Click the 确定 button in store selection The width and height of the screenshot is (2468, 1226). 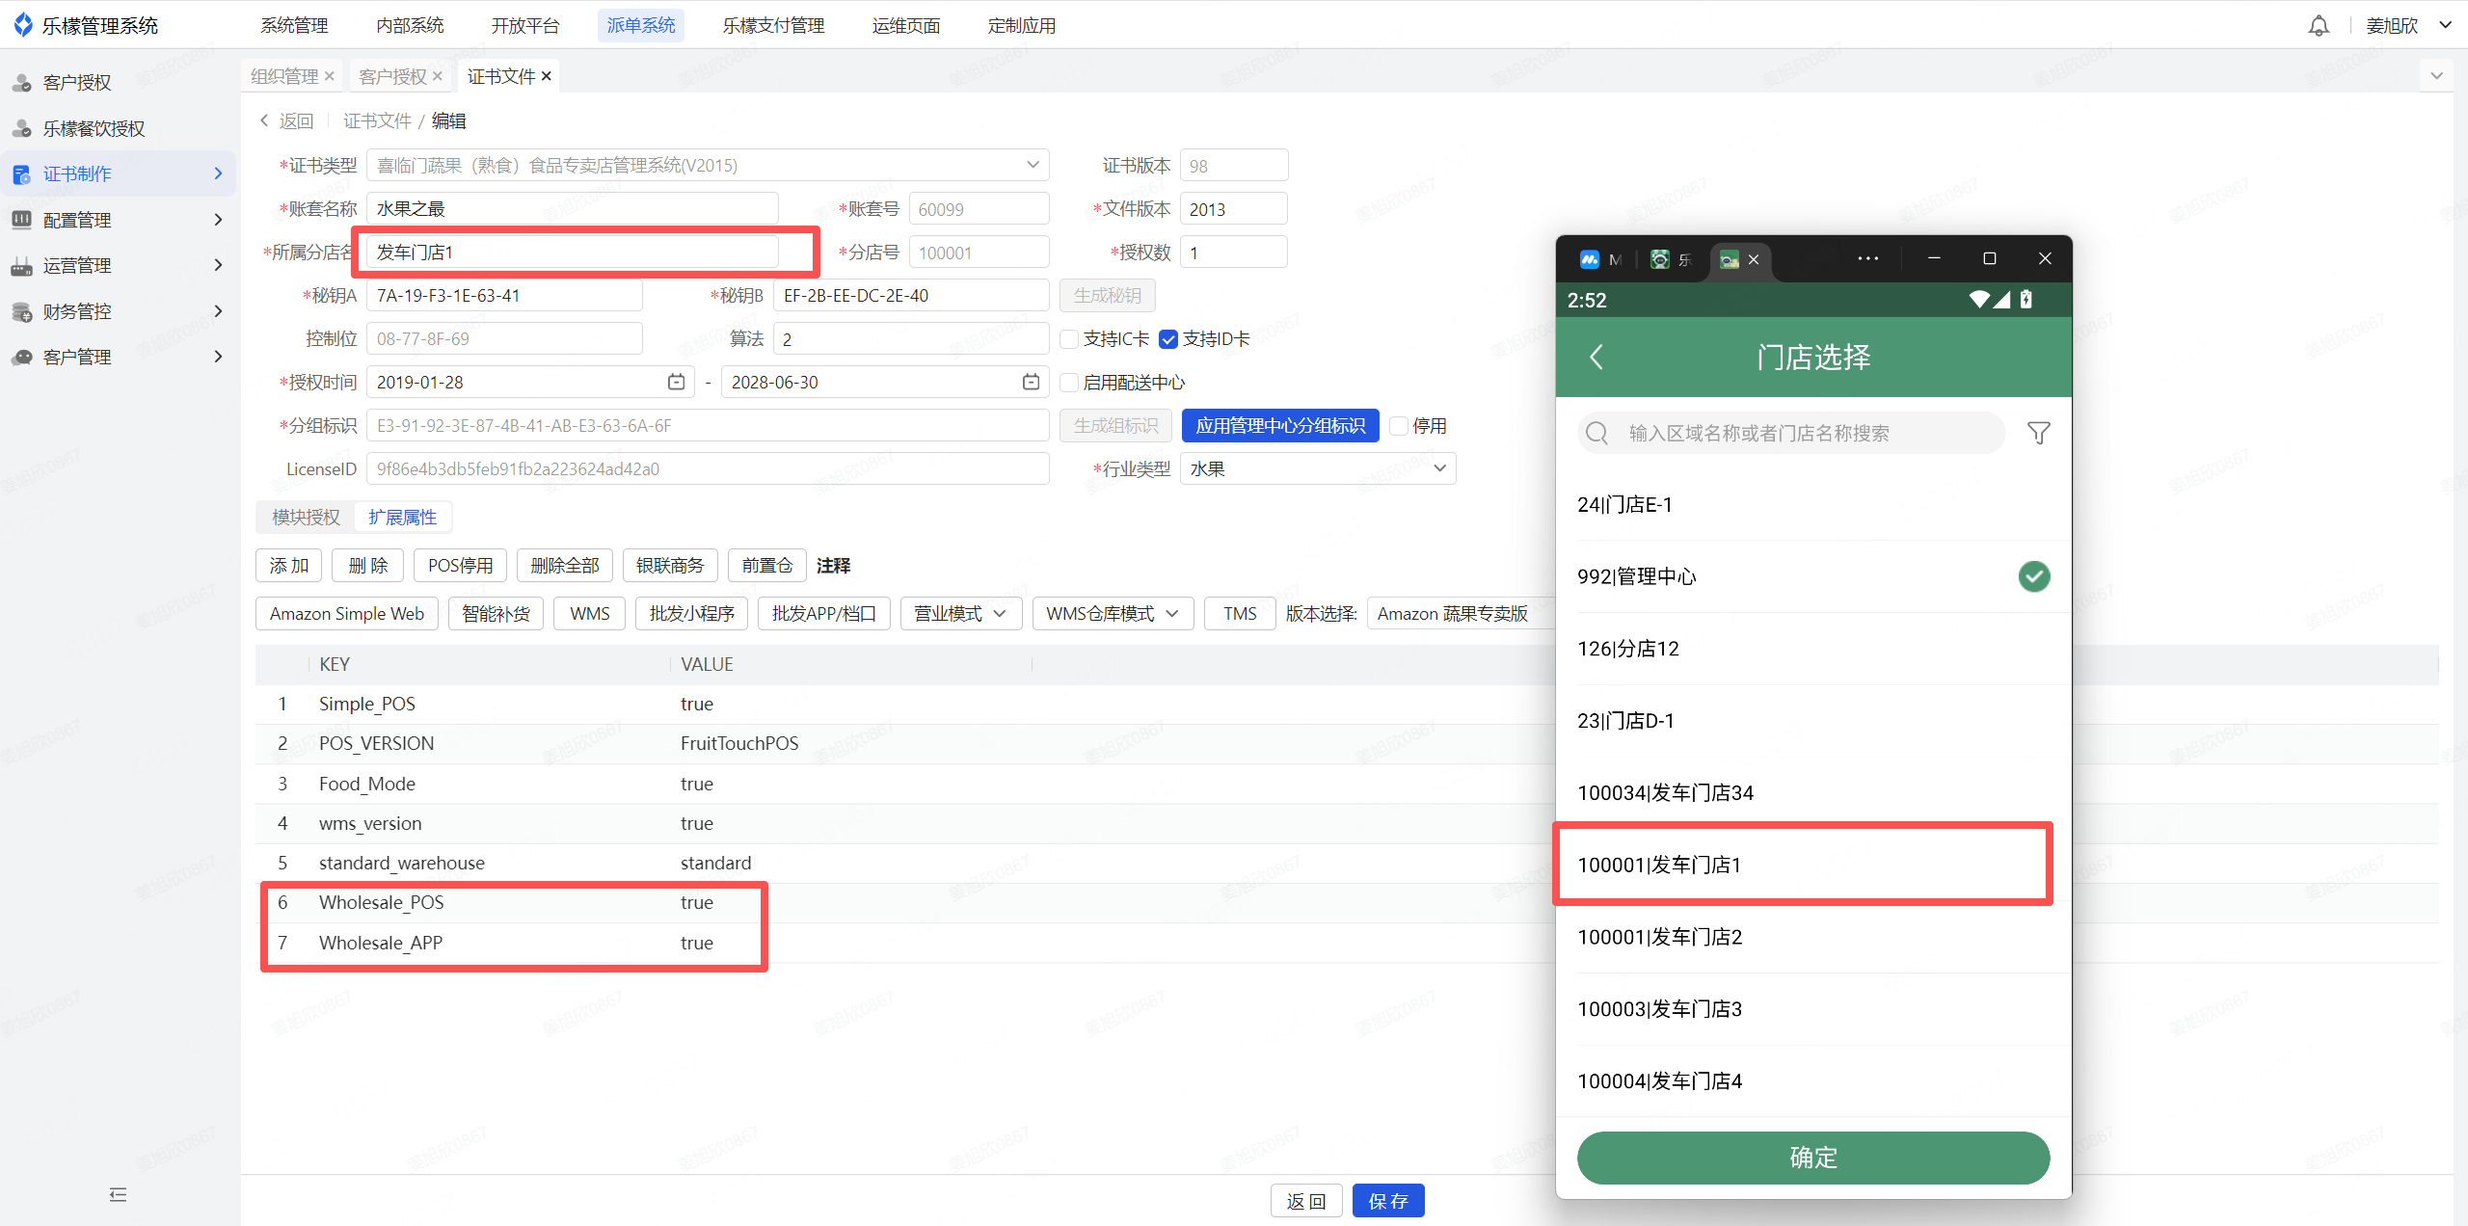tap(1813, 1158)
